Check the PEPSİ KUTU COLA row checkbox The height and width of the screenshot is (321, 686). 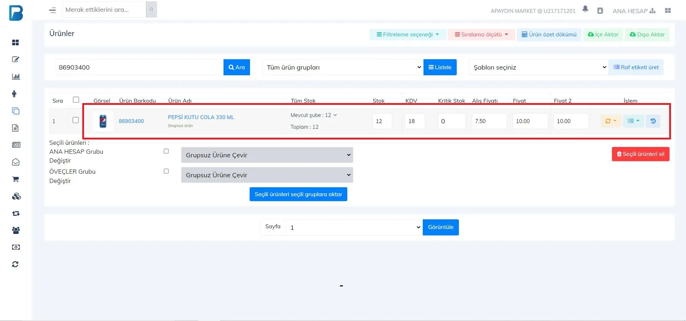coord(75,120)
